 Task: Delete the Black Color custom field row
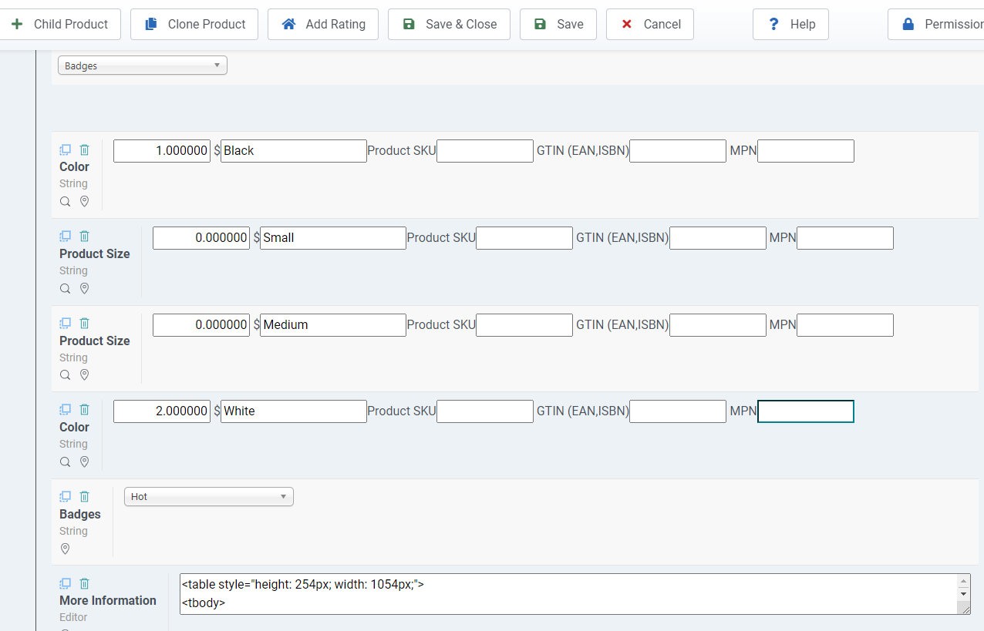coord(85,149)
